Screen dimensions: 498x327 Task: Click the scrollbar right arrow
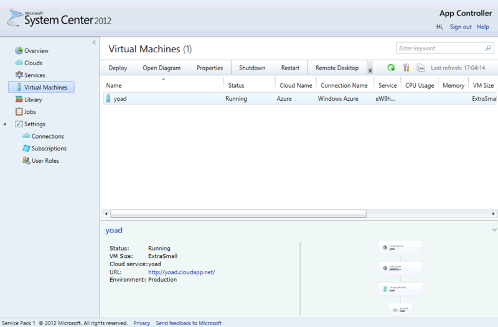tap(493, 214)
